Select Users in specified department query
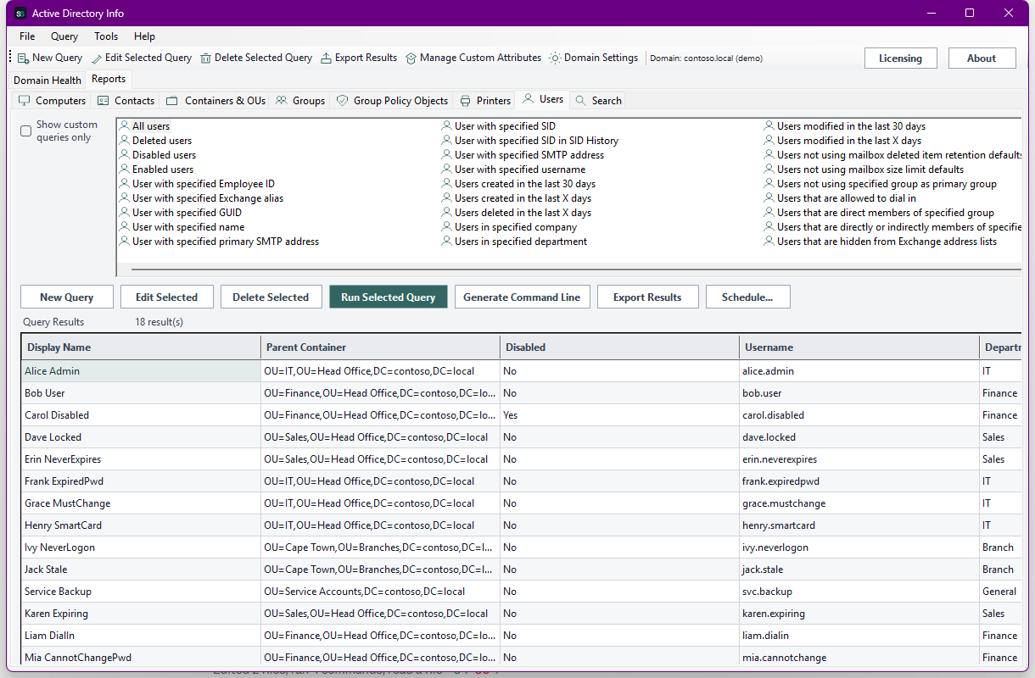1035x678 pixels. [521, 242]
